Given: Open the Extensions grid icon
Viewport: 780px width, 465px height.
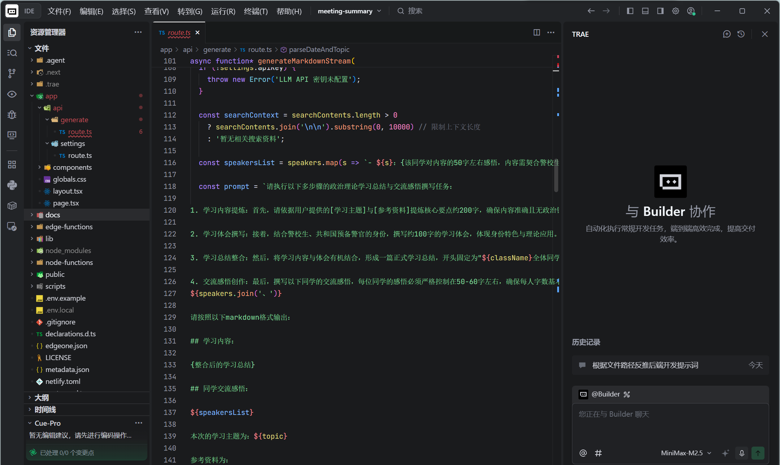Looking at the screenshot, I should tap(12, 165).
